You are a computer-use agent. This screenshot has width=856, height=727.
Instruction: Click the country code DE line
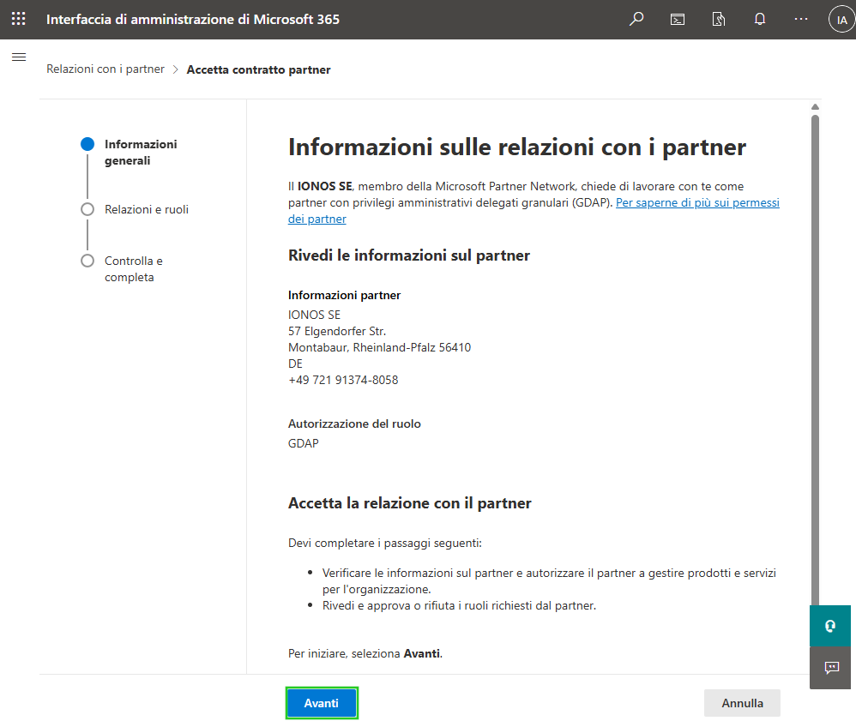click(x=295, y=364)
